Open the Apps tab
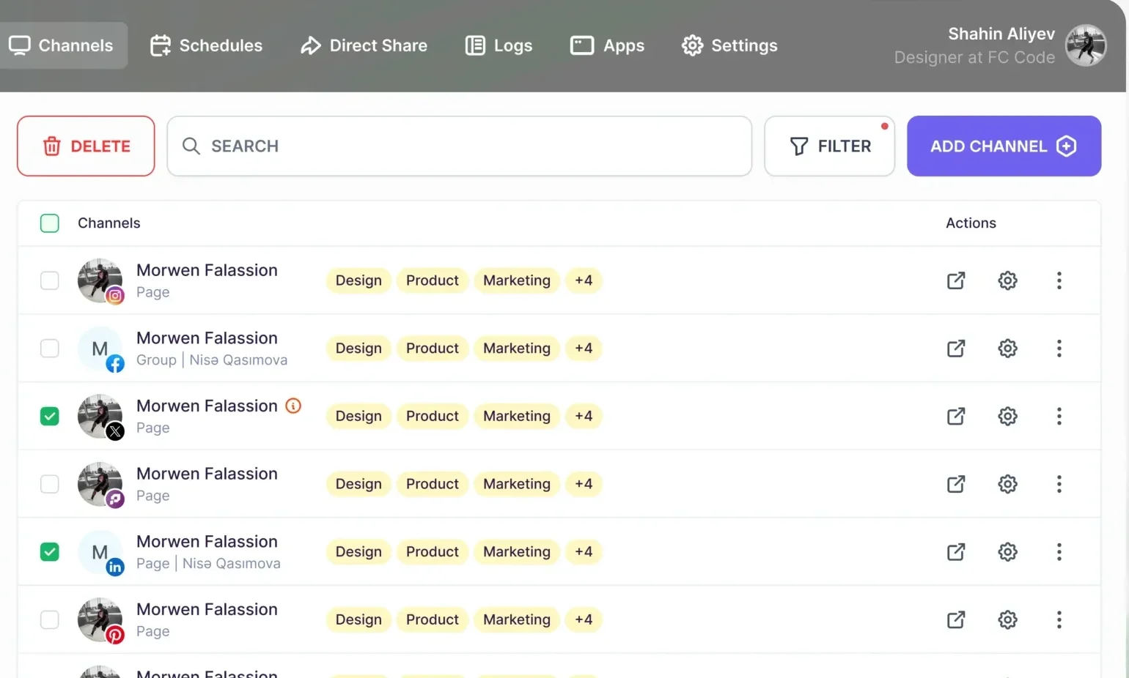Viewport: 1129px width, 678px height. (607, 45)
